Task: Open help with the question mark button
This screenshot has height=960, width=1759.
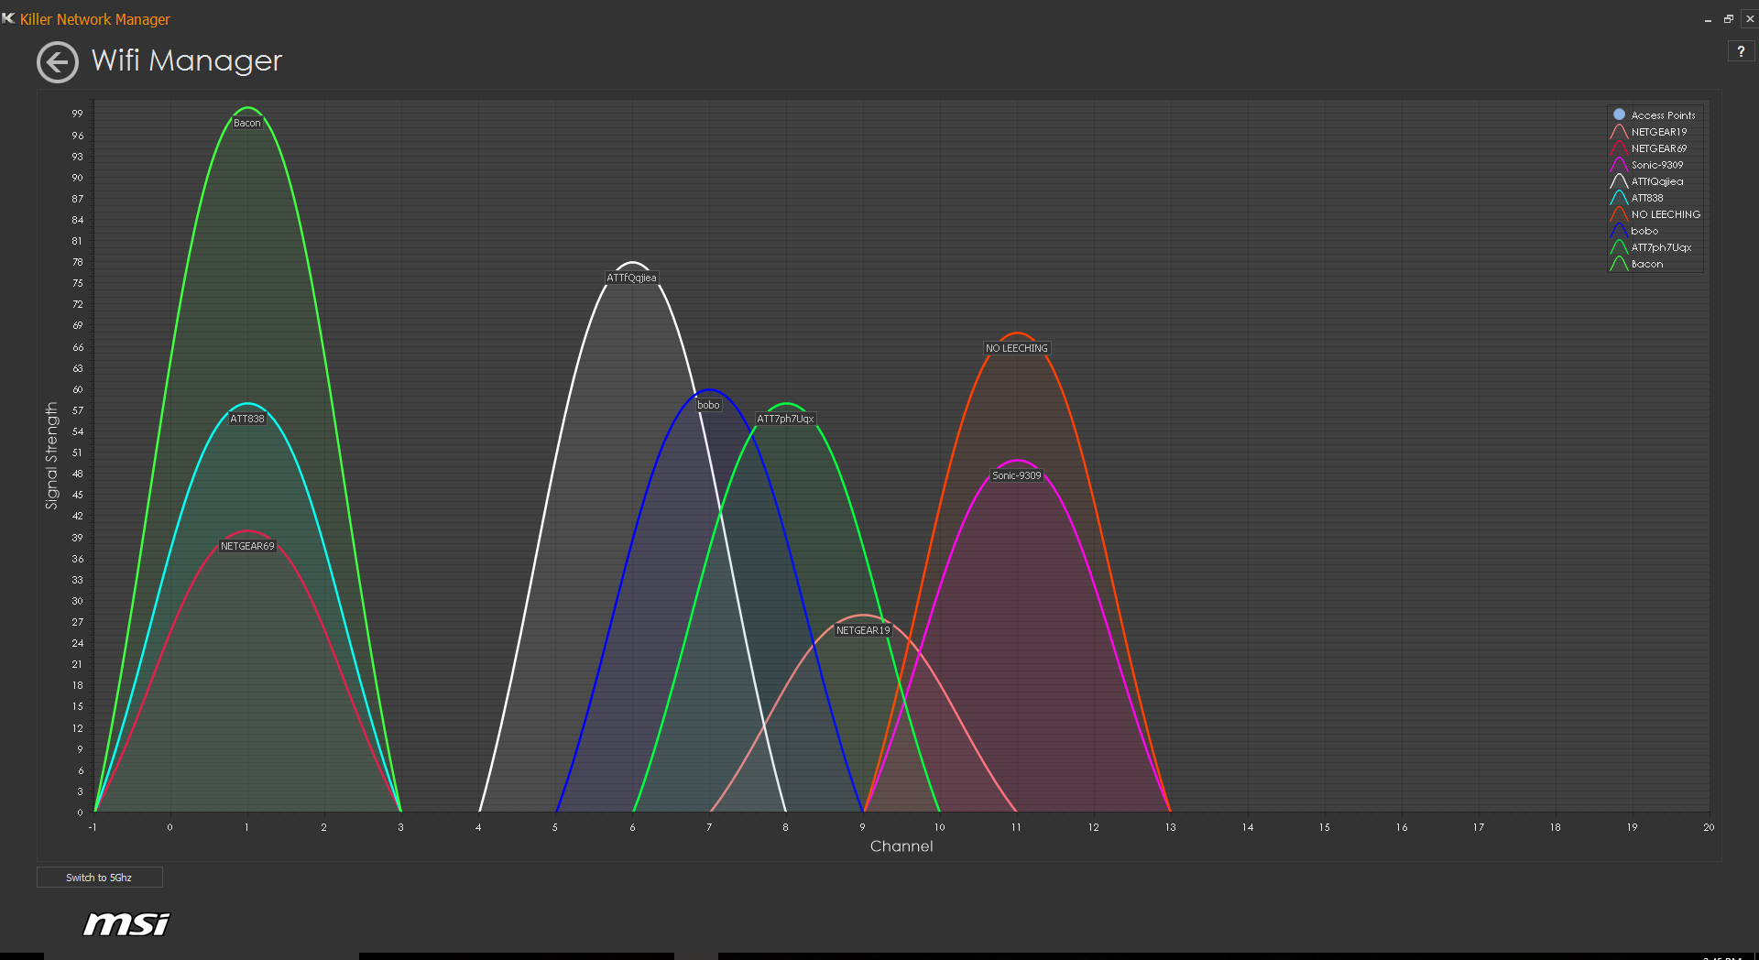Action: [x=1741, y=52]
